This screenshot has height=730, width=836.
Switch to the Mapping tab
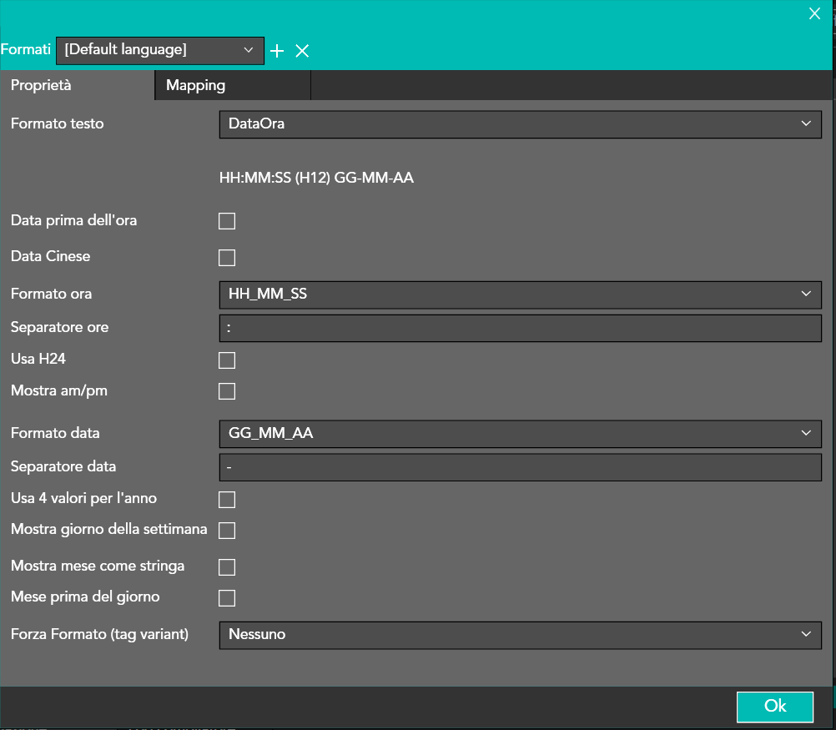(233, 85)
